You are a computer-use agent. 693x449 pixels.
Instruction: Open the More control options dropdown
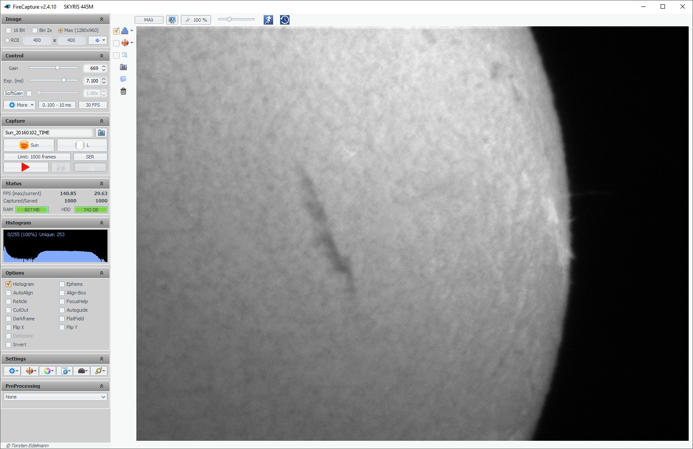click(20, 105)
